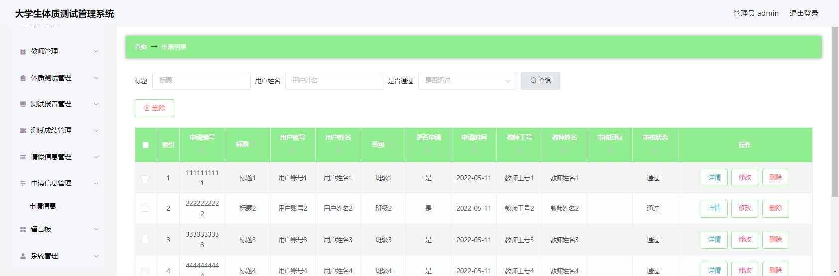Viewport: 839px width, 276px height.
Task: Expand the 测试成绩管理 menu chevron
Action: click(96, 130)
